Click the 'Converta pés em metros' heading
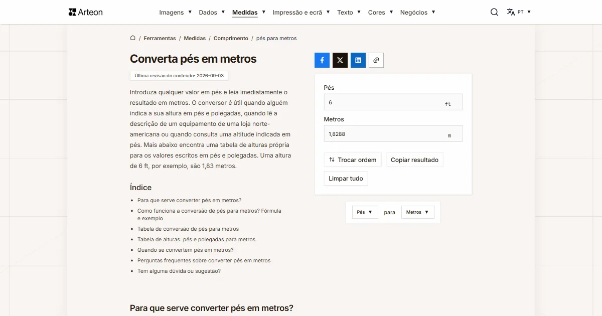Screen dimensions: 602x316 point(193,59)
